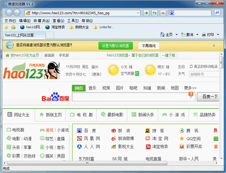Select the hao123_上网从这里 tab
This screenshot has width=226, height=173.
pos(24,35)
